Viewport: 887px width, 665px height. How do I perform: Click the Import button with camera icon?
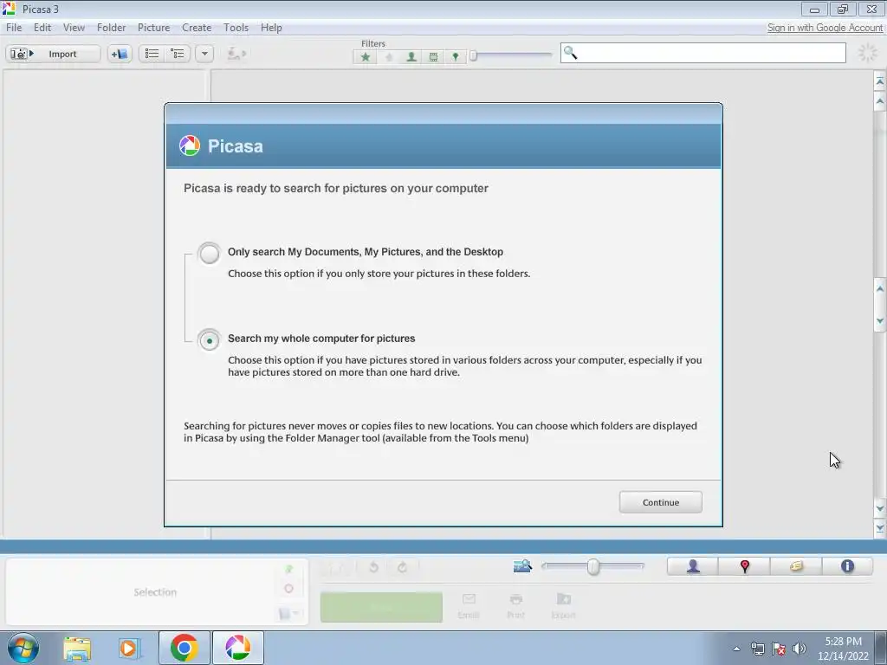click(53, 54)
